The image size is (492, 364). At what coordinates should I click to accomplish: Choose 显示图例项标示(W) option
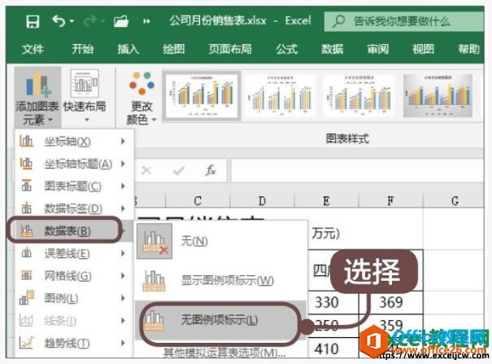coord(220,280)
